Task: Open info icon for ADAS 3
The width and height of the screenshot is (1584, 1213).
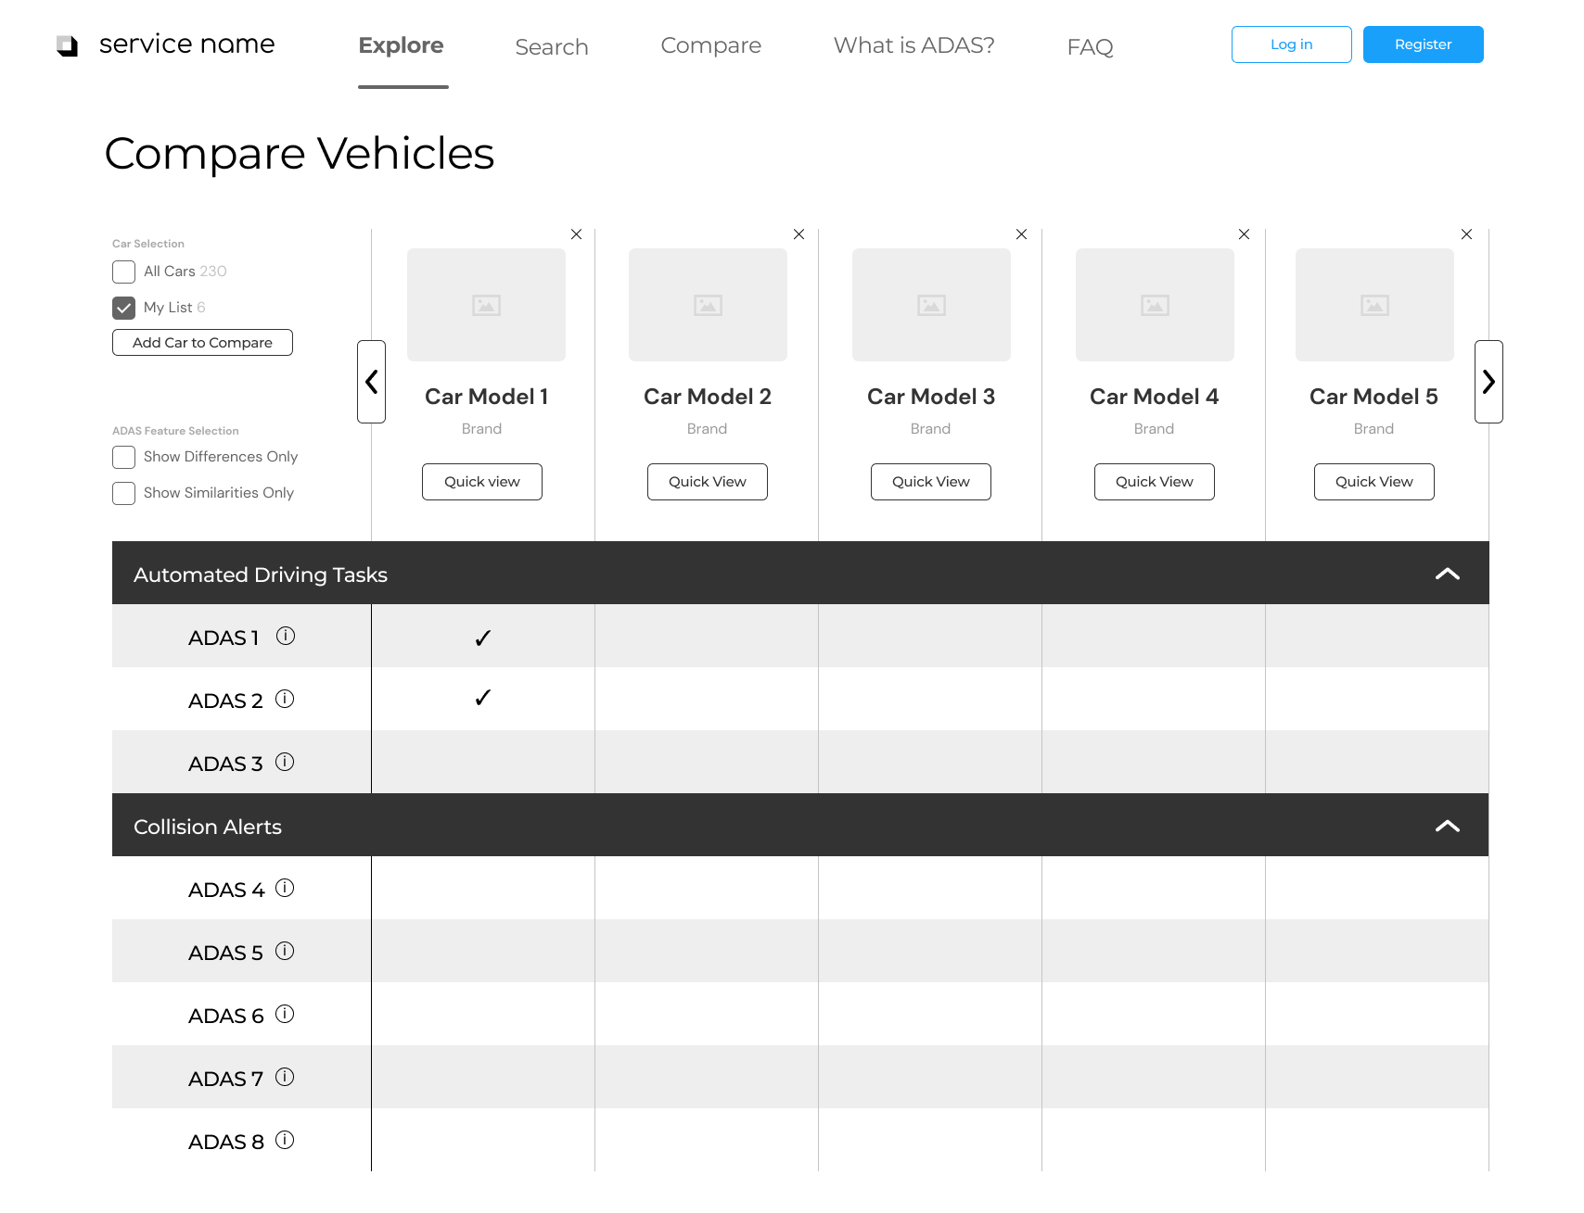Action: pyautogui.click(x=285, y=762)
